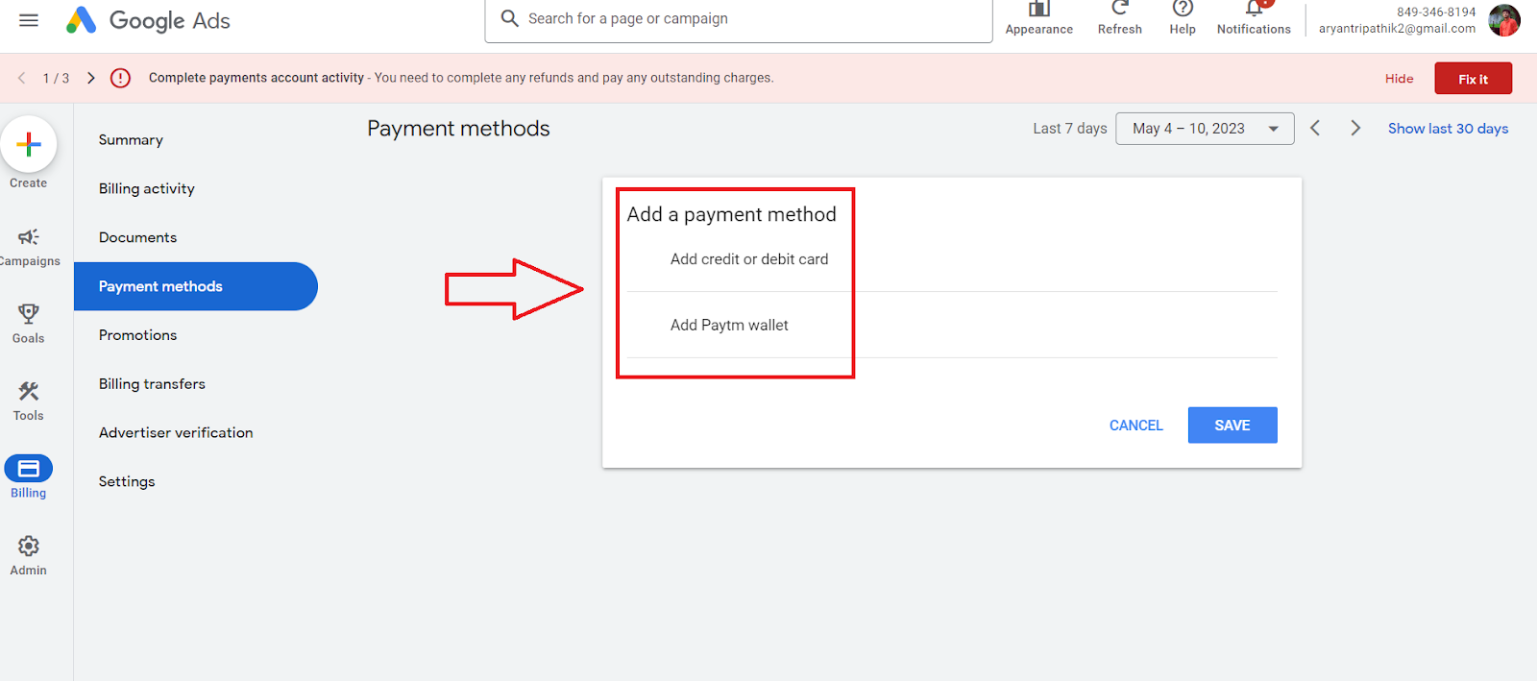The image size is (1537, 681).
Task: Click the Fix it button
Action: click(1473, 79)
